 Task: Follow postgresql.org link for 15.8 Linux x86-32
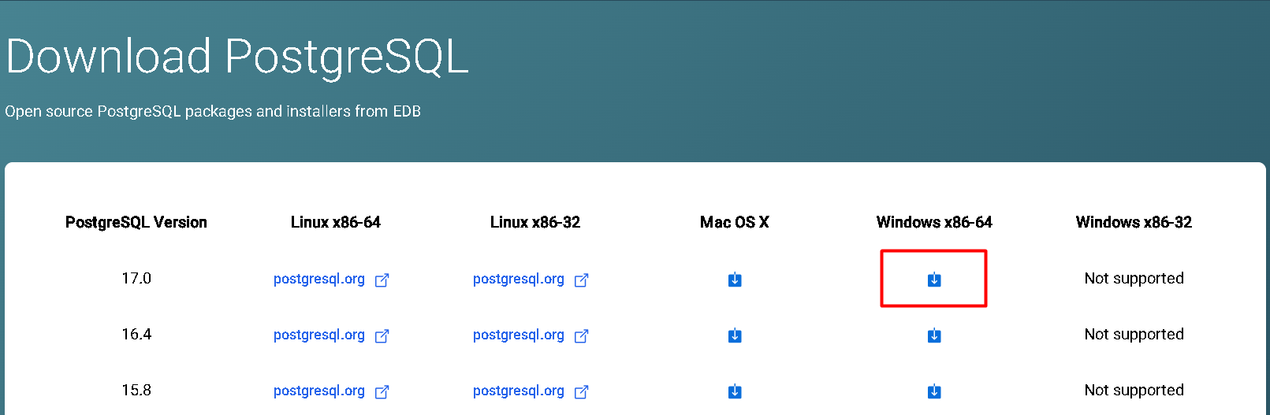tap(519, 391)
